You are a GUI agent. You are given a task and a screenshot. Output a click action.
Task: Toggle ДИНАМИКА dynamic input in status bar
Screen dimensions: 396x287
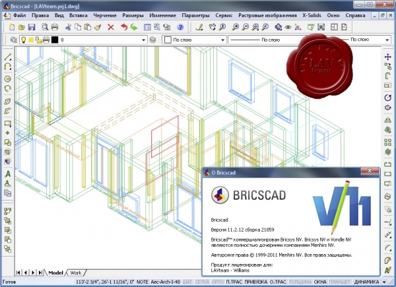(366, 282)
